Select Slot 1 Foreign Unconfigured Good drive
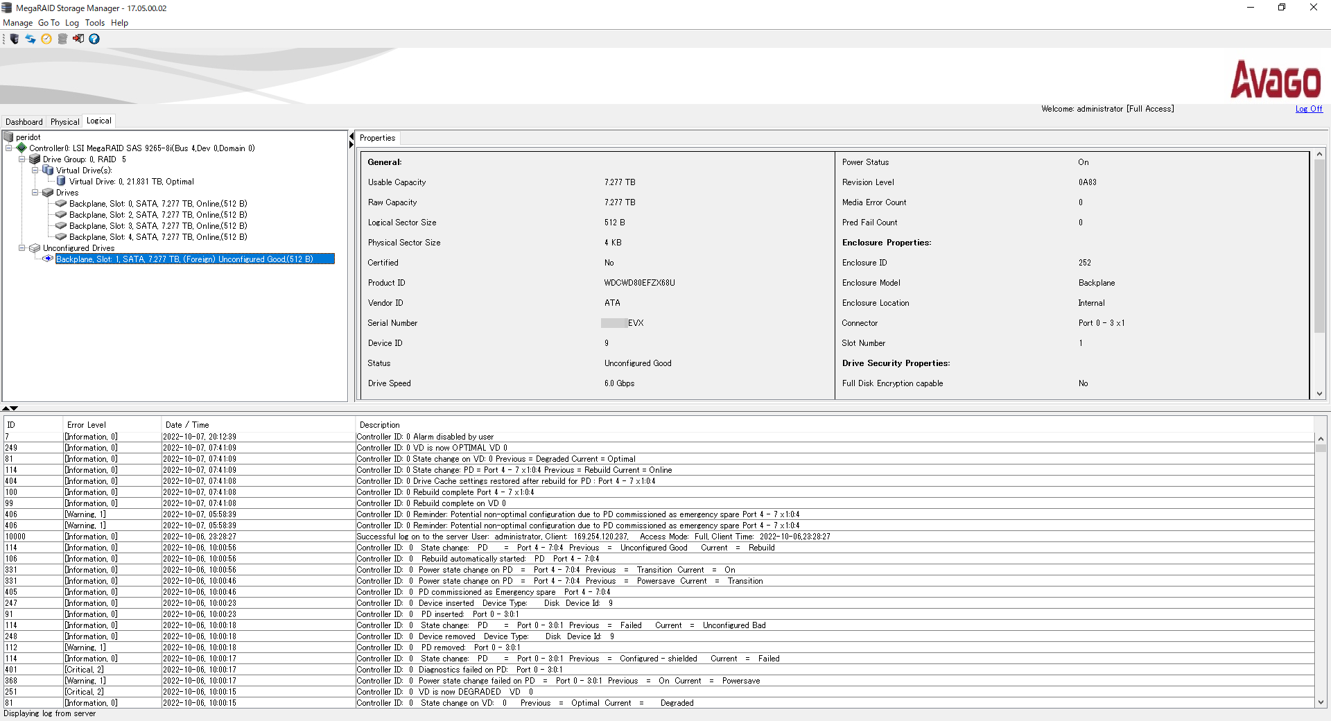Viewport: 1331px width, 721px height. (195, 259)
